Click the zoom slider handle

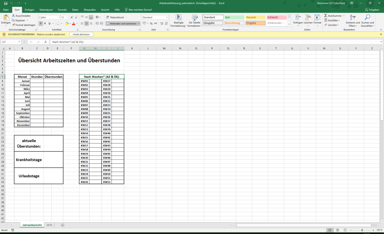point(362,230)
